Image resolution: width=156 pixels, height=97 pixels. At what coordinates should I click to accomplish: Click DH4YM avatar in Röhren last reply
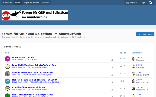pyautogui.click(x=133, y=81)
